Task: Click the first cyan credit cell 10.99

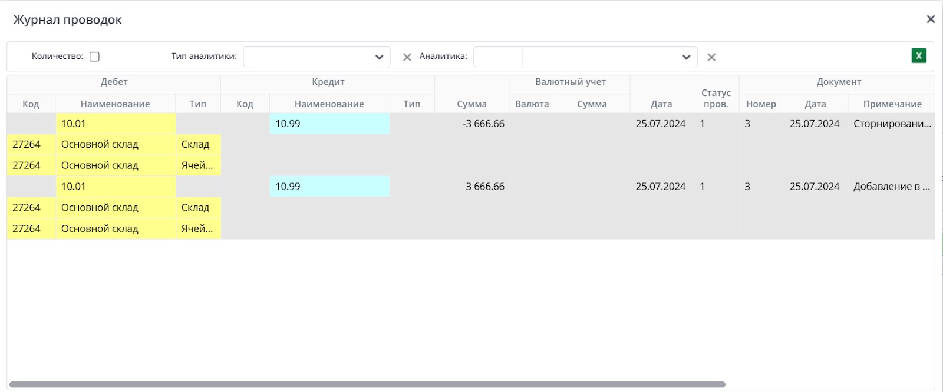Action: pyautogui.click(x=329, y=124)
